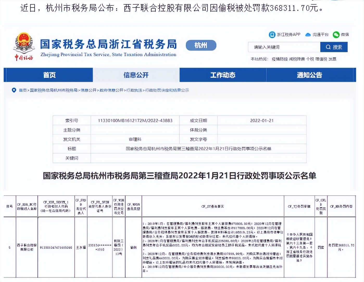Click the 疫情防控 hot search link
This screenshot has width=364, height=282.
(x=280, y=59)
